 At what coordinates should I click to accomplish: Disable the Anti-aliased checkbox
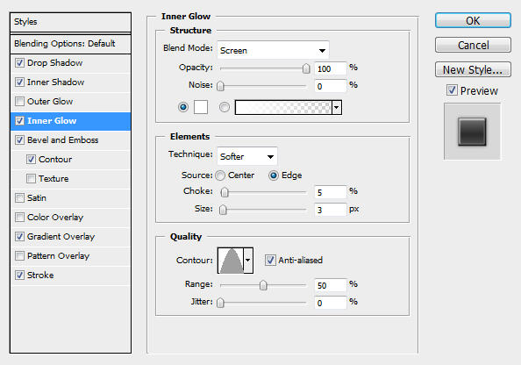click(x=270, y=260)
